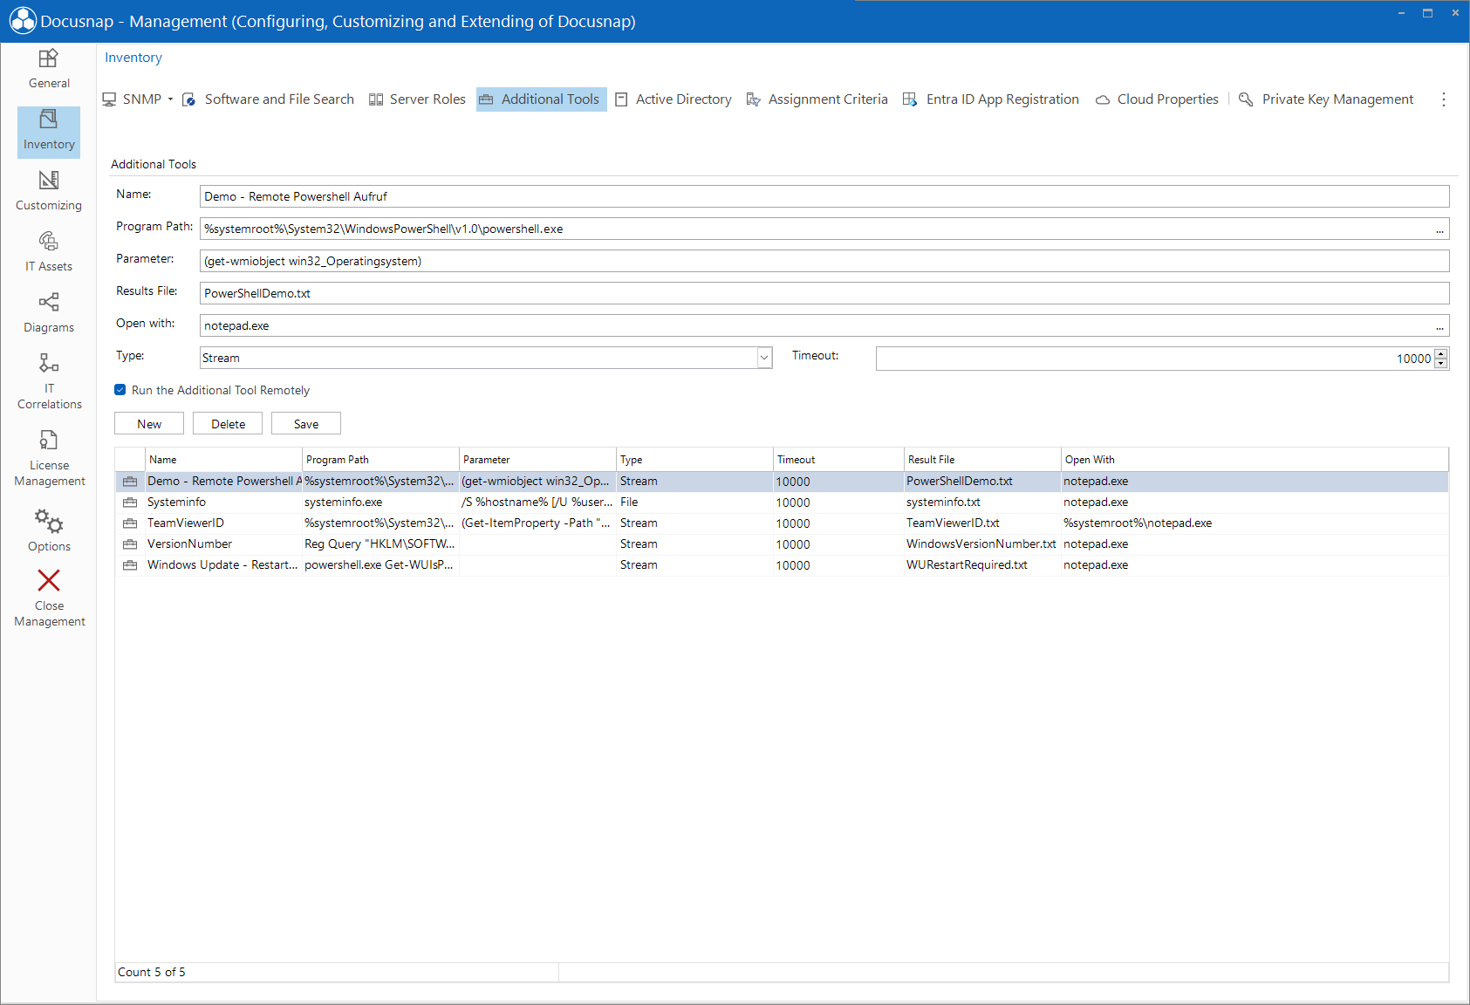The image size is (1470, 1005).
Task: Open the Options gear icon
Action: 49,522
